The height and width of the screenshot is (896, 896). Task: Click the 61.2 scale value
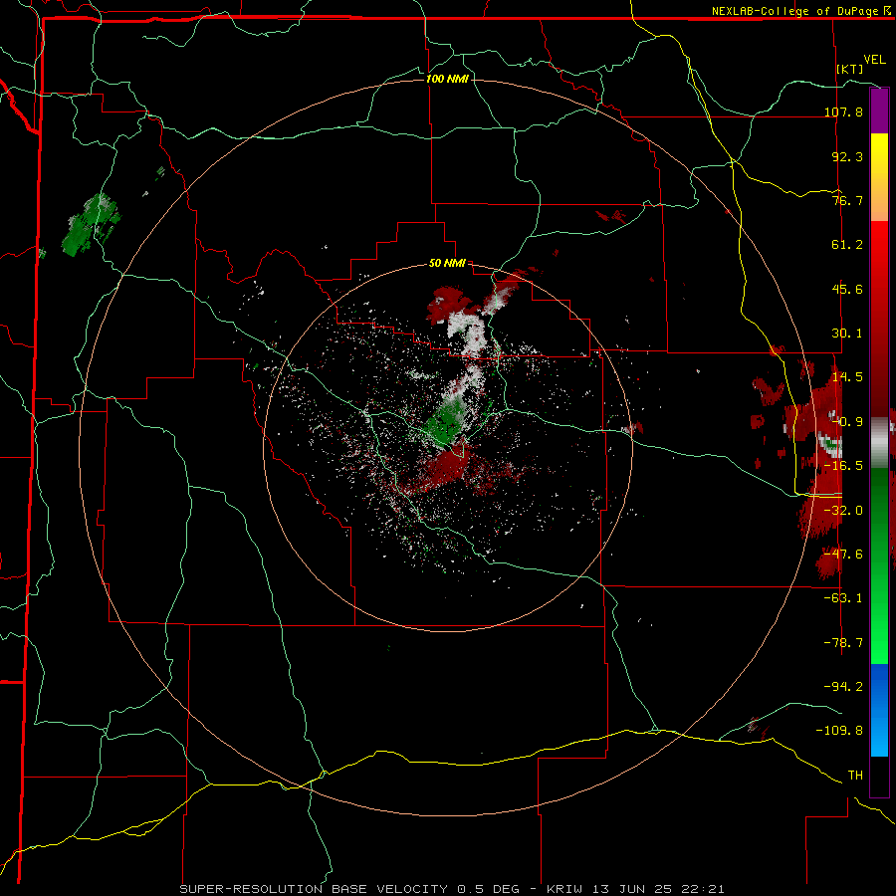(x=847, y=245)
